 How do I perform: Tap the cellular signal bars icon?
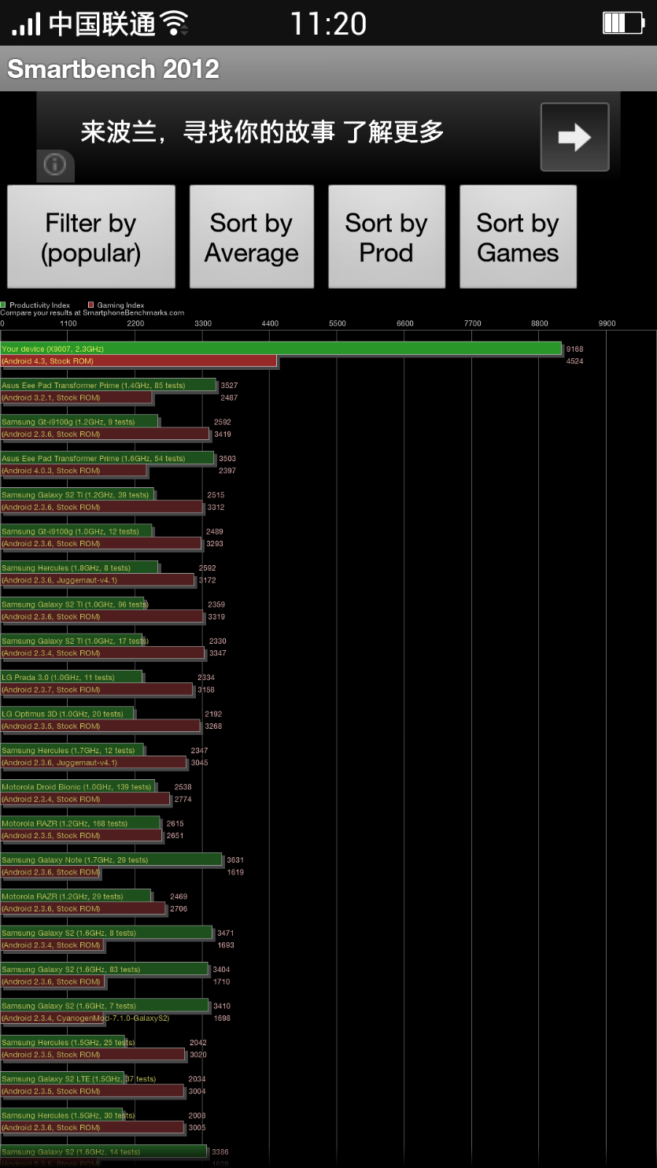(x=26, y=24)
